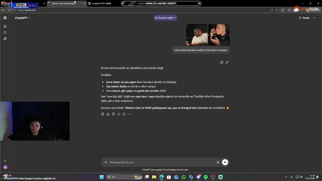Launch voice mode with the waveform button
322x181 pixels.
[x=225, y=162]
